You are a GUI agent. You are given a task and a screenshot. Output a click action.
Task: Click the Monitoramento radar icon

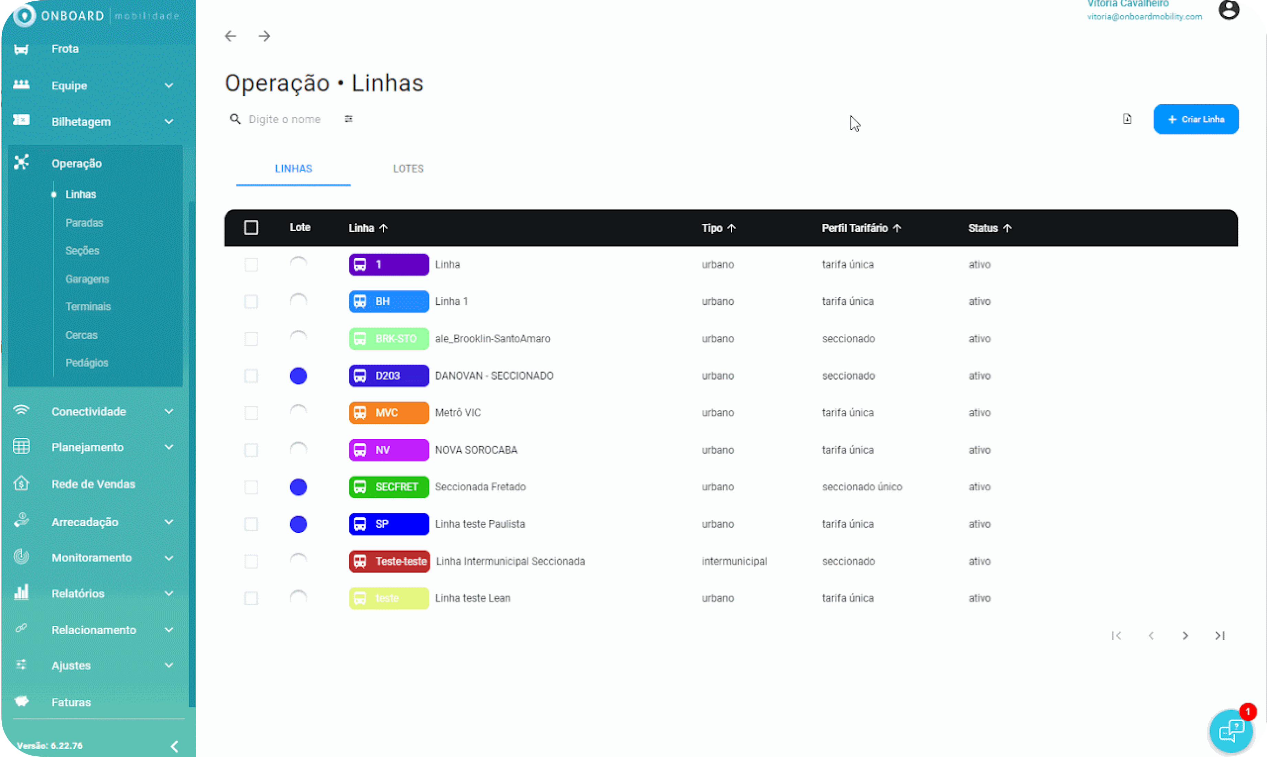[x=21, y=556]
